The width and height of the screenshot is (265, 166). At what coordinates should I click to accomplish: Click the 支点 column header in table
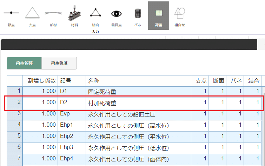200,81
